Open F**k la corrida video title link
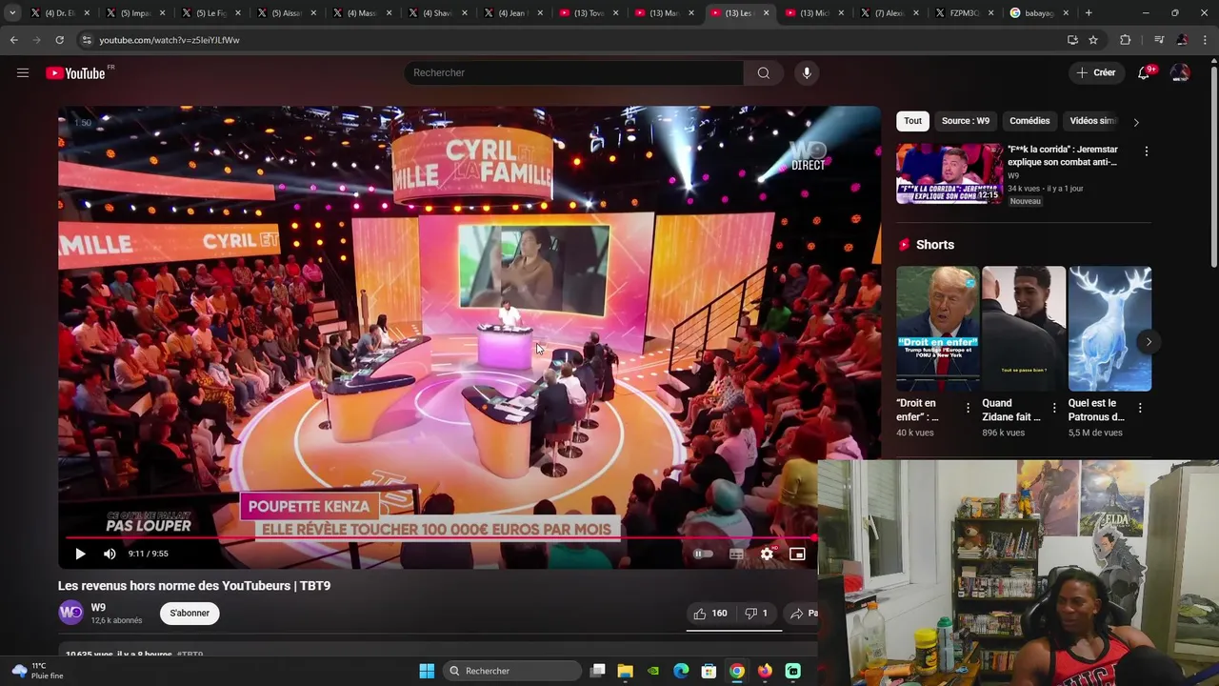Image resolution: width=1219 pixels, height=686 pixels. (1063, 155)
